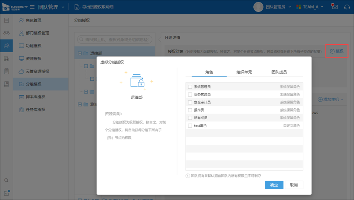Click the search magnifier icon in left rail

tap(6, 180)
